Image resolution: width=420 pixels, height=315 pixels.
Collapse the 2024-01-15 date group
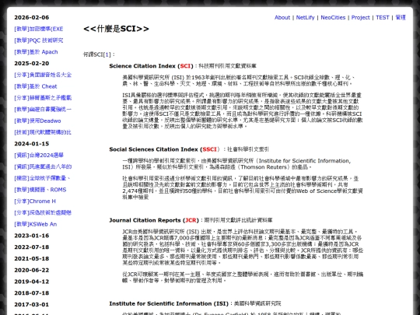click(x=32, y=144)
